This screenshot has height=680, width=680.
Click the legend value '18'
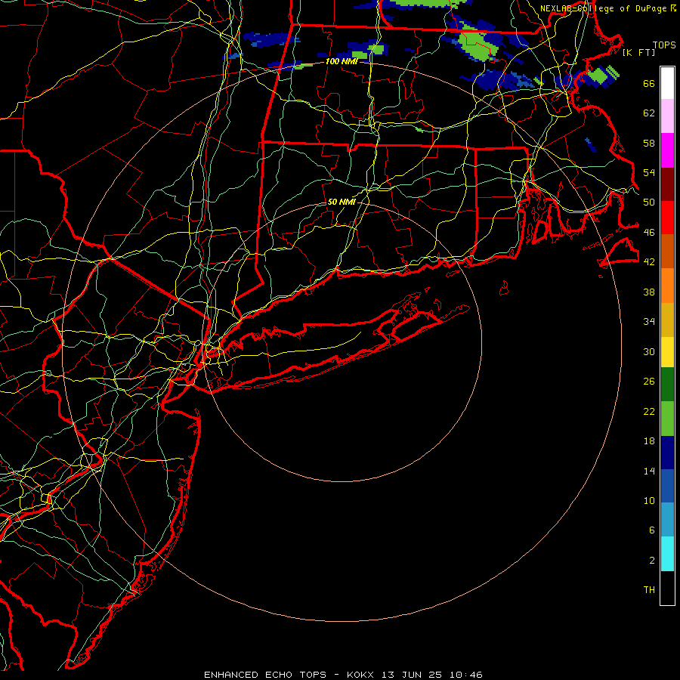click(x=649, y=441)
